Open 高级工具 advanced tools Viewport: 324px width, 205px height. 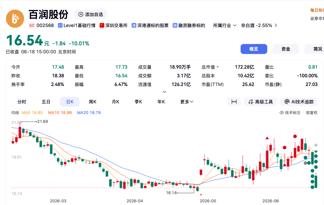pos(260,102)
